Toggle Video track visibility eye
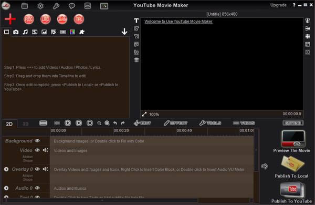The width and height of the screenshot is (315, 205). pos(37,150)
